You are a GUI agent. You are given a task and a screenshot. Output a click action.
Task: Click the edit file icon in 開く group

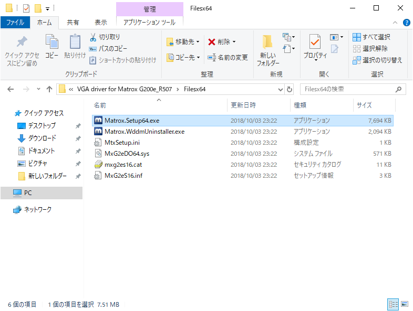pyautogui.click(x=335, y=49)
